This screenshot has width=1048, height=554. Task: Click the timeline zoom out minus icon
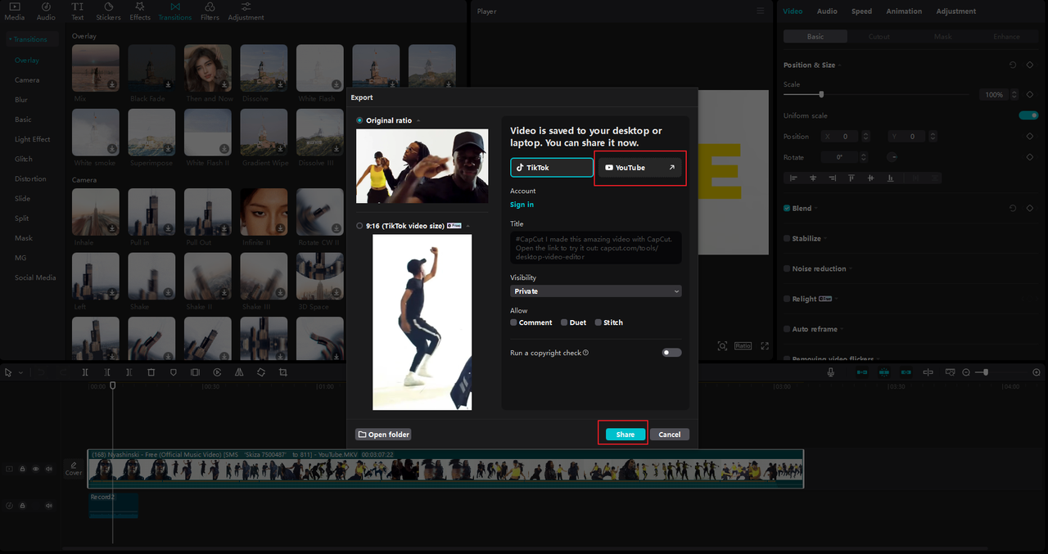click(966, 372)
